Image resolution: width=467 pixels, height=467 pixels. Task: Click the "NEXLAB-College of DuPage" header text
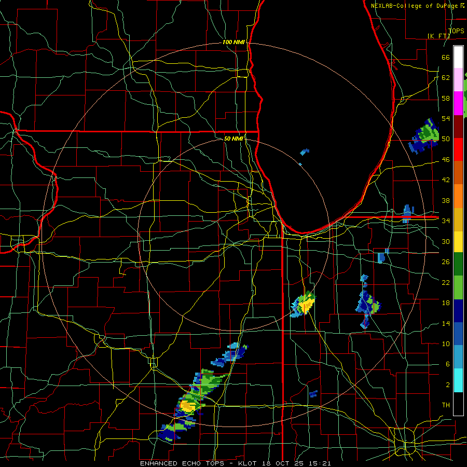click(415, 6)
